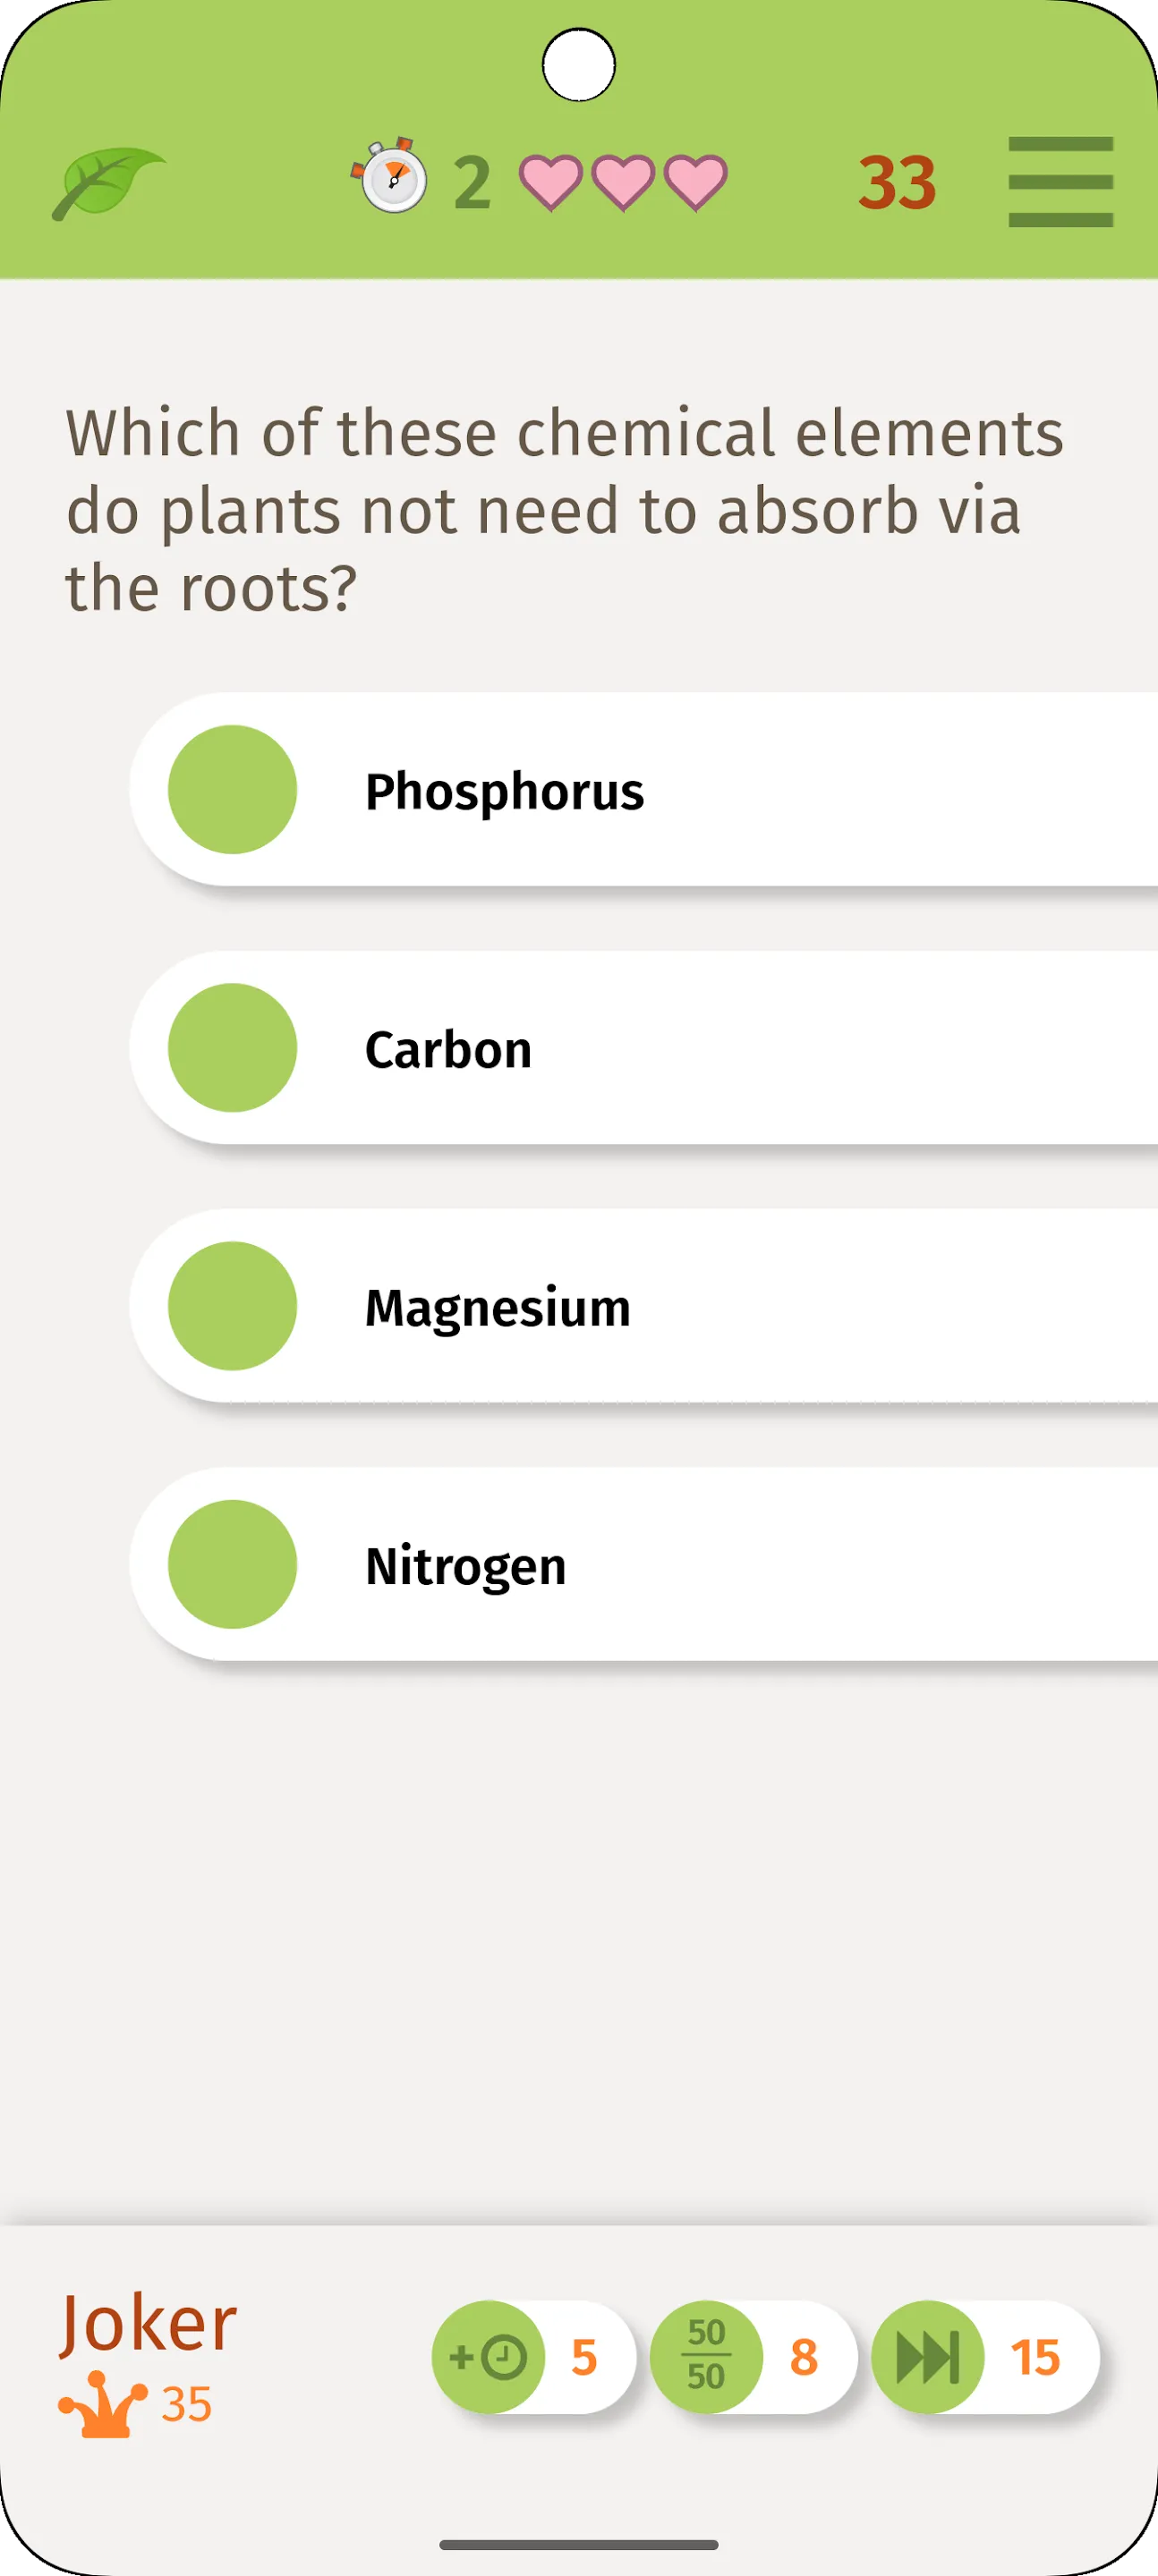Choose the Magnesium answer label
This screenshot has height=2576, width=1158.
(x=498, y=1309)
